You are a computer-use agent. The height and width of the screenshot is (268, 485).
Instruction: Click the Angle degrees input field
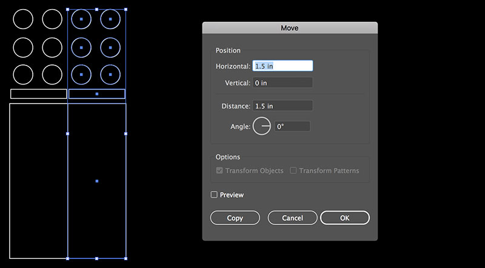292,127
